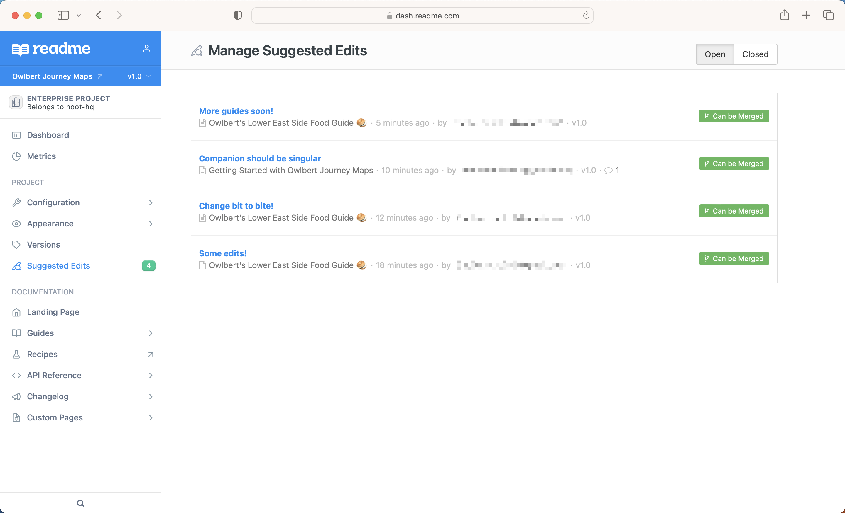Open the search magnifier at sidebar bottom
The height and width of the screenshot is (513, 845).
81,503
